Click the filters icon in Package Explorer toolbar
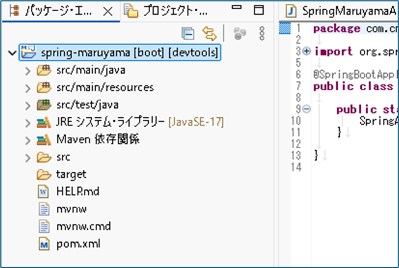399x268 pixels. click(240, 33)
